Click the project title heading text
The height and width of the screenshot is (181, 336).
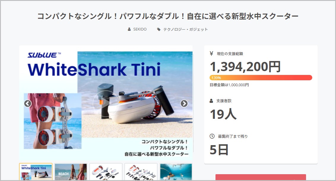point(168,16)
